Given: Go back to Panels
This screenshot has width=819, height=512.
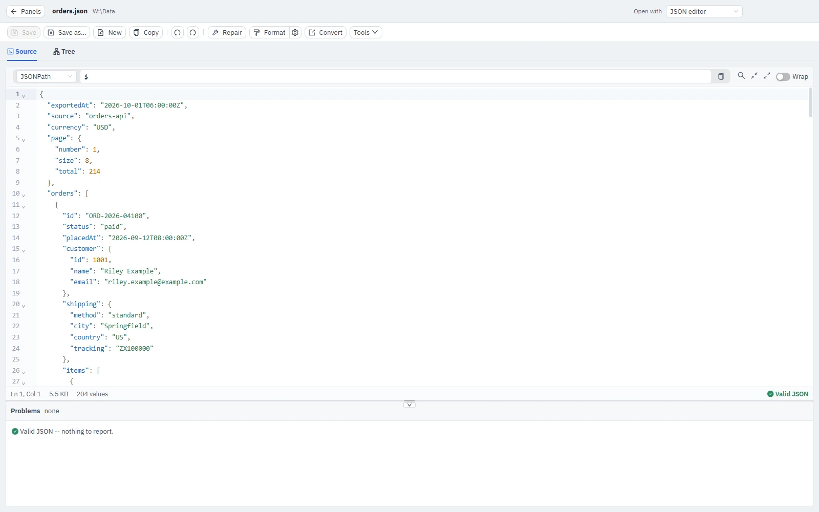Looking at the screenshot, I should (x=26, y=11).
